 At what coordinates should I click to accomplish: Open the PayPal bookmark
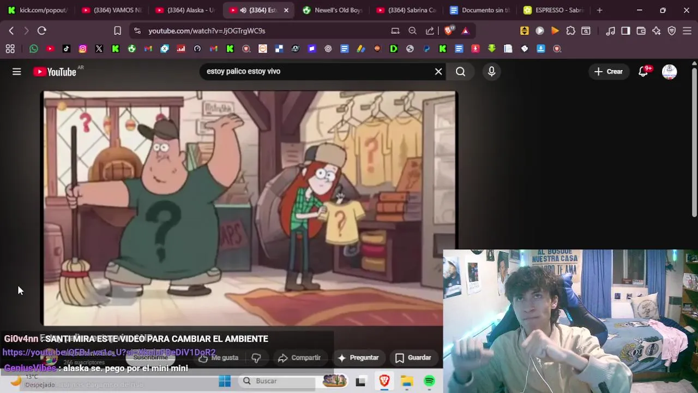(426, 49)
